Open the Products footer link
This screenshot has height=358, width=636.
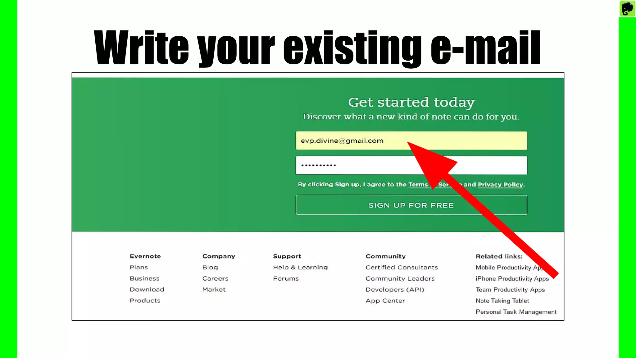(x=145, y=301)
